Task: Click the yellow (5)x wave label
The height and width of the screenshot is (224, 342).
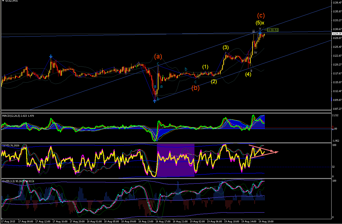Action: [260, 23]
